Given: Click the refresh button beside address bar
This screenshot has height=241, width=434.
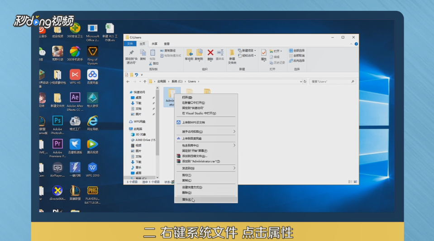Looking at the screenshot, I should pos(305,82).
